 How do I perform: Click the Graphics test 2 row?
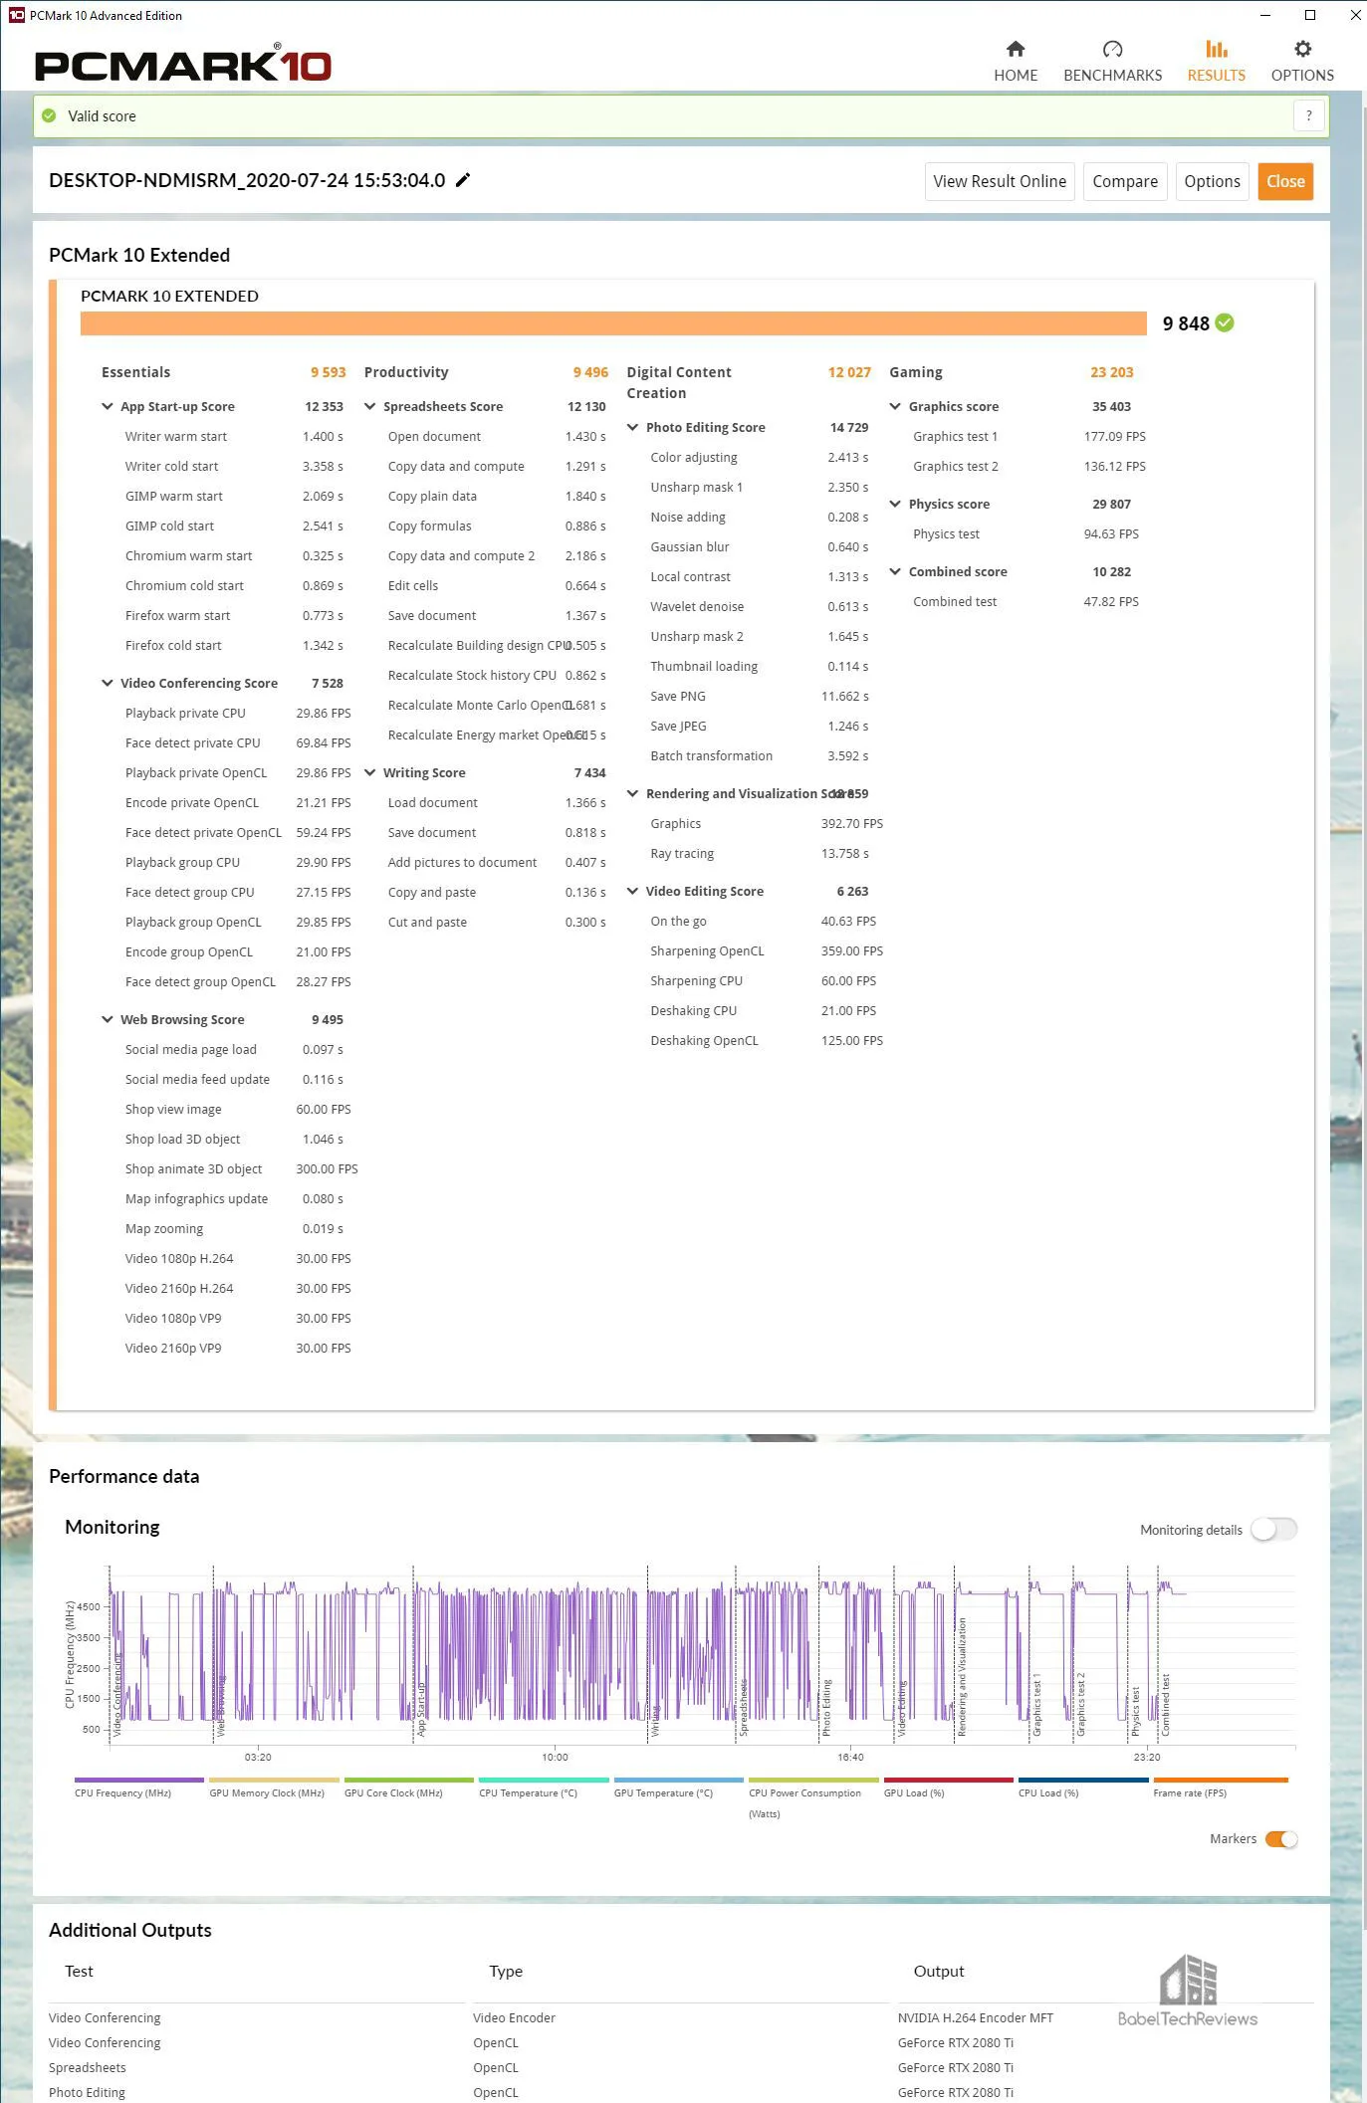(1029, 466)
